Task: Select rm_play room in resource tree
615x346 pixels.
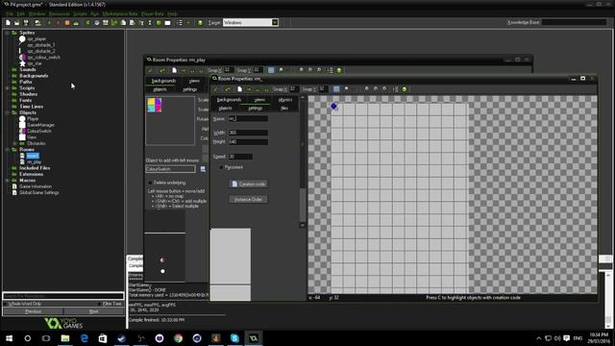Action: tap(35, 162)
